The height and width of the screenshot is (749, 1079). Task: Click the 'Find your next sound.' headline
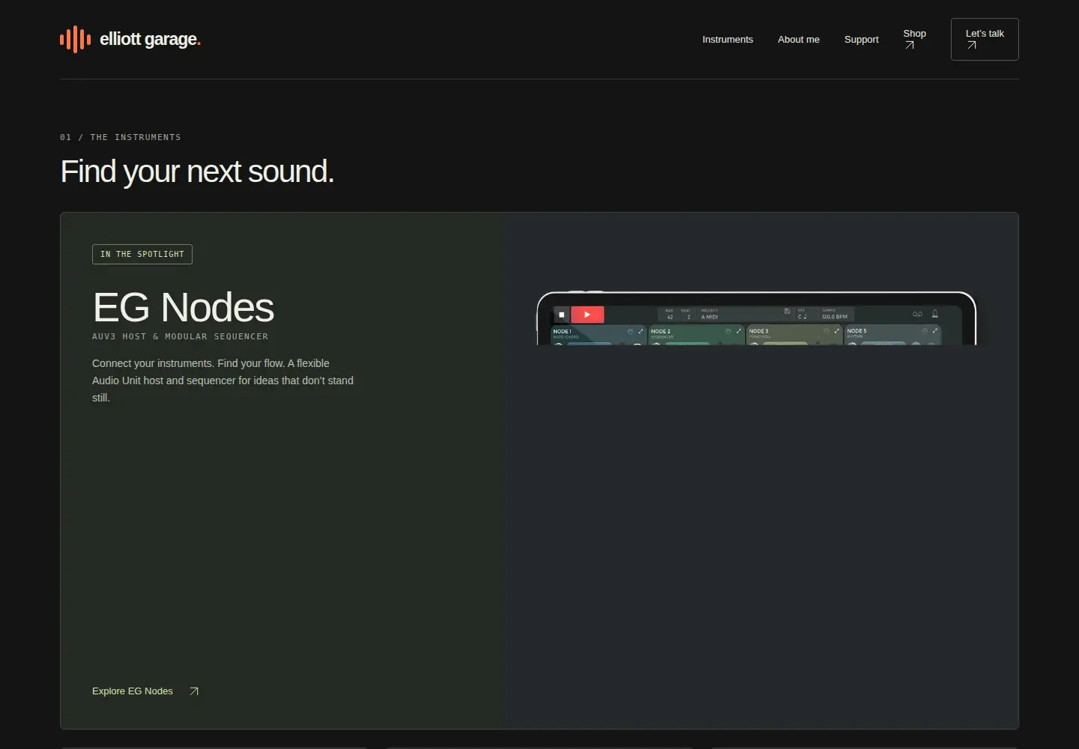[x=197, y=172]
